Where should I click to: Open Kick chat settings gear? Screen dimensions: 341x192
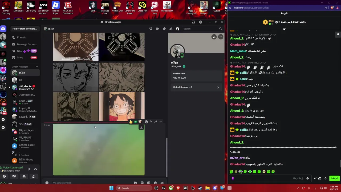[x=325, y=178]
